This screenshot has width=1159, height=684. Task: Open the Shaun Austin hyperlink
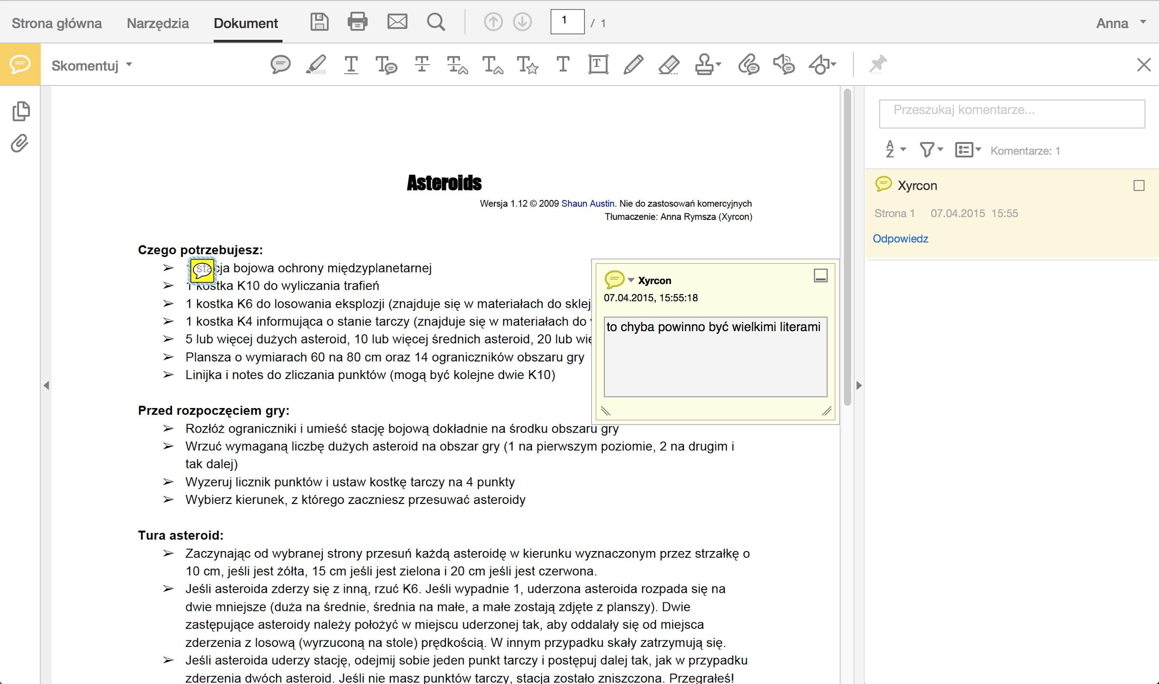588,203
